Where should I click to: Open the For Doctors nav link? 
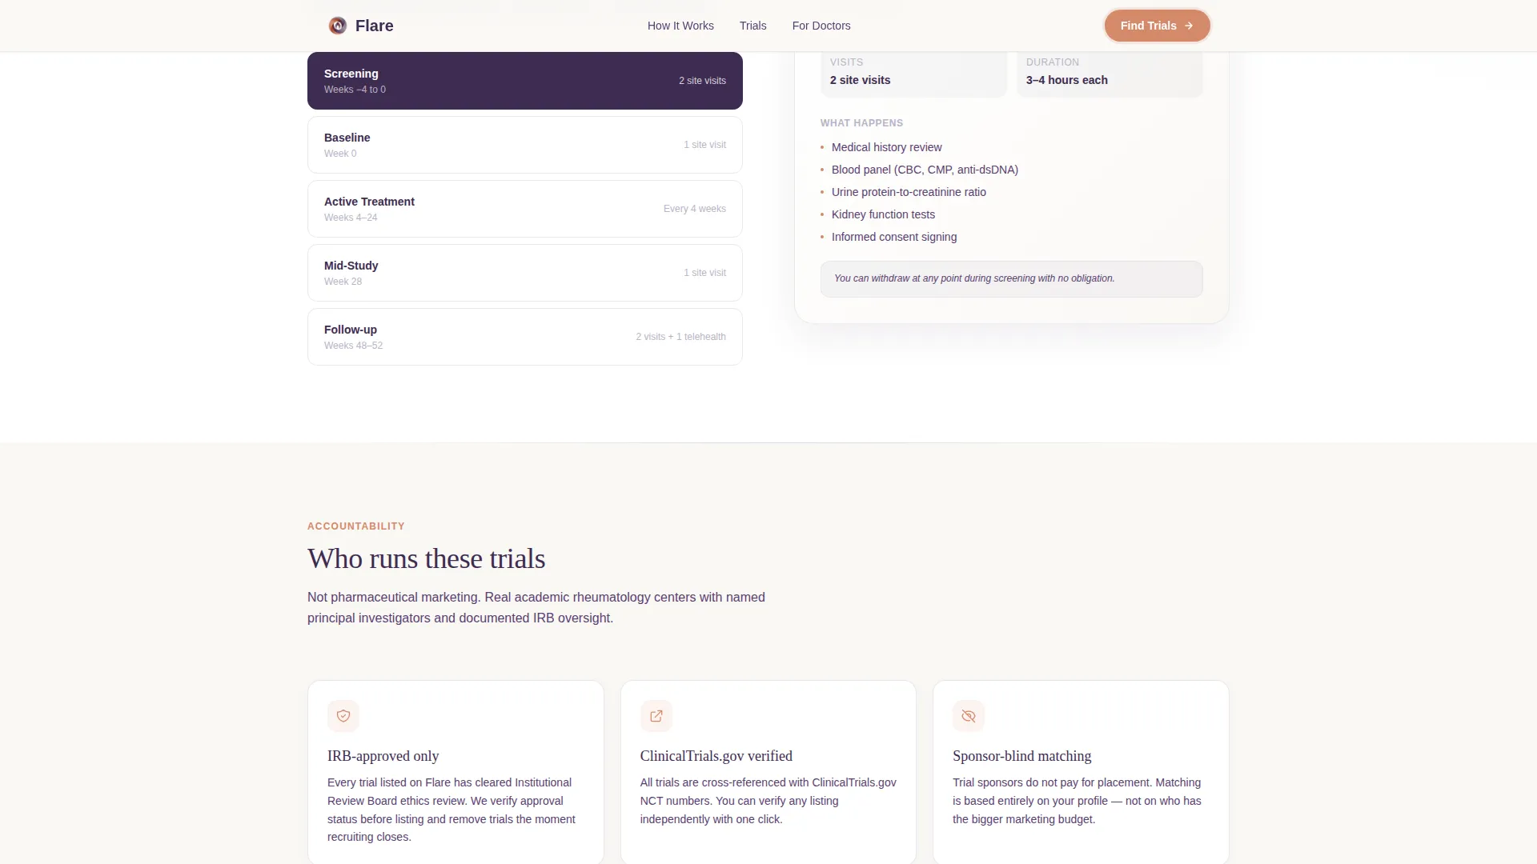coord(821,26)
